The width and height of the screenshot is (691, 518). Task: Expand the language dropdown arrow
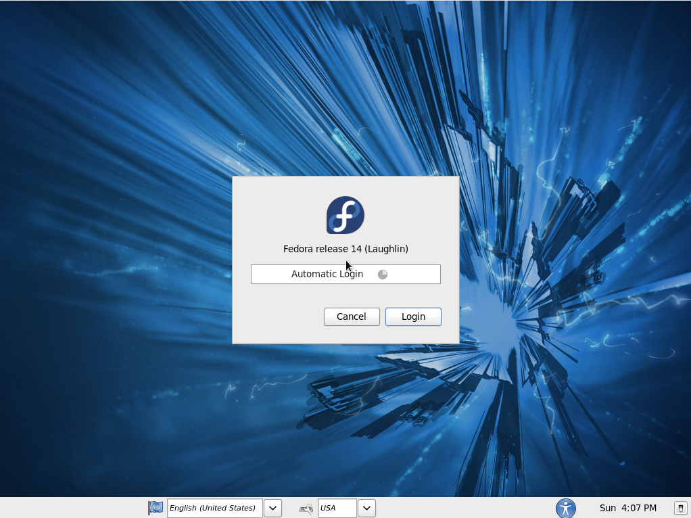coord(272,508)
